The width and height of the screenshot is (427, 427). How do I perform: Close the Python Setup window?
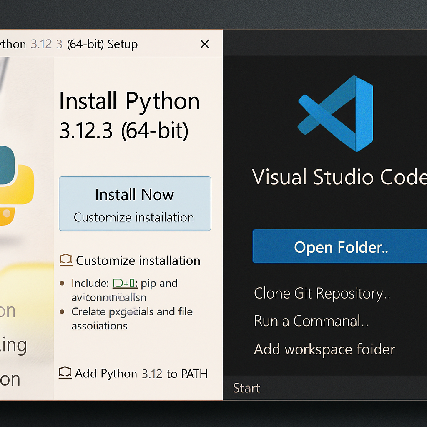click(x=205, y=44)
